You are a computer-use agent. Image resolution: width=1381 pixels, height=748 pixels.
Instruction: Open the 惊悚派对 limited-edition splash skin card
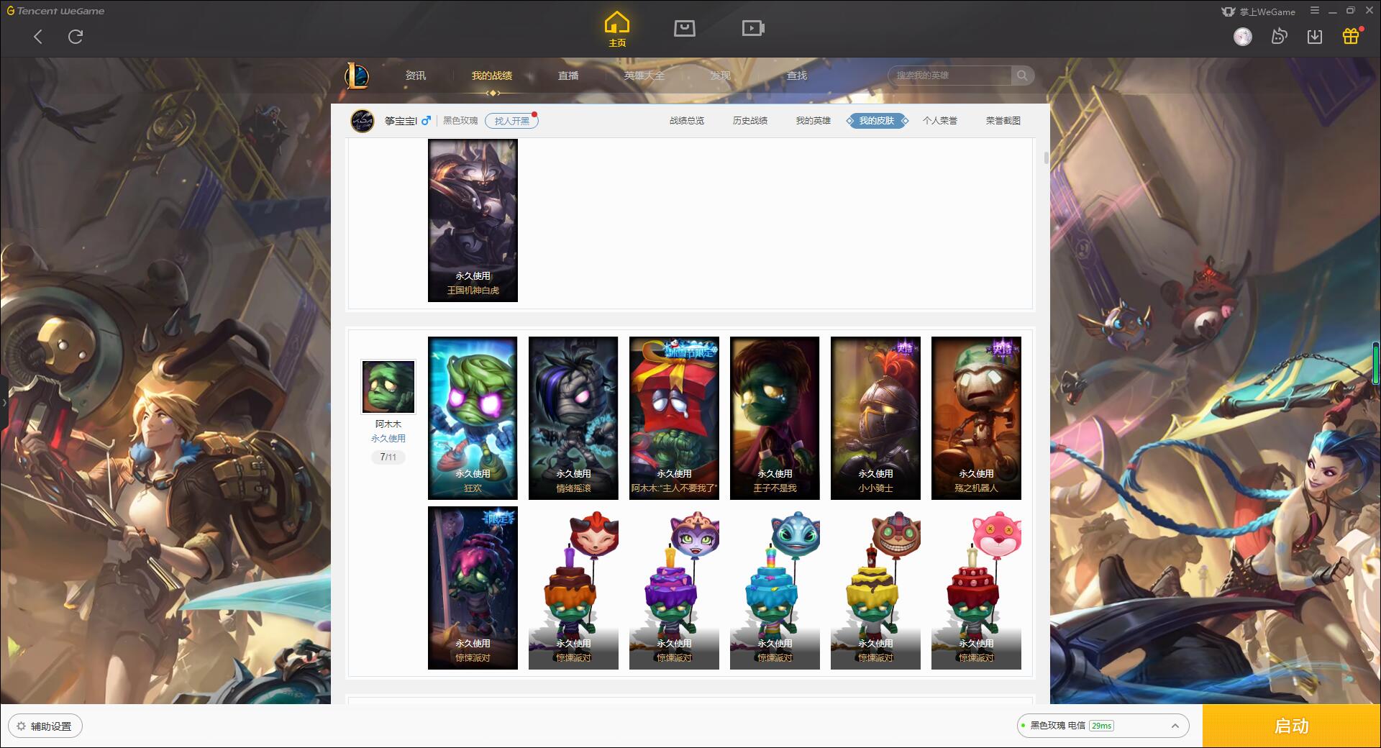click(x=473, y=588)
